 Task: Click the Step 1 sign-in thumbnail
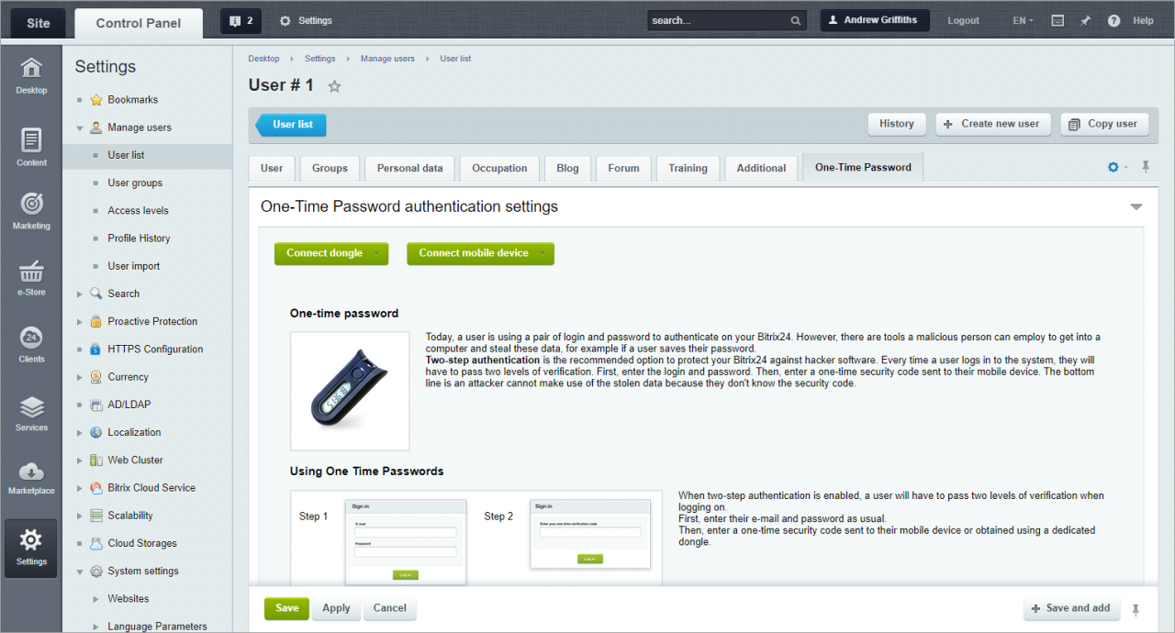(x=406, y=541)
